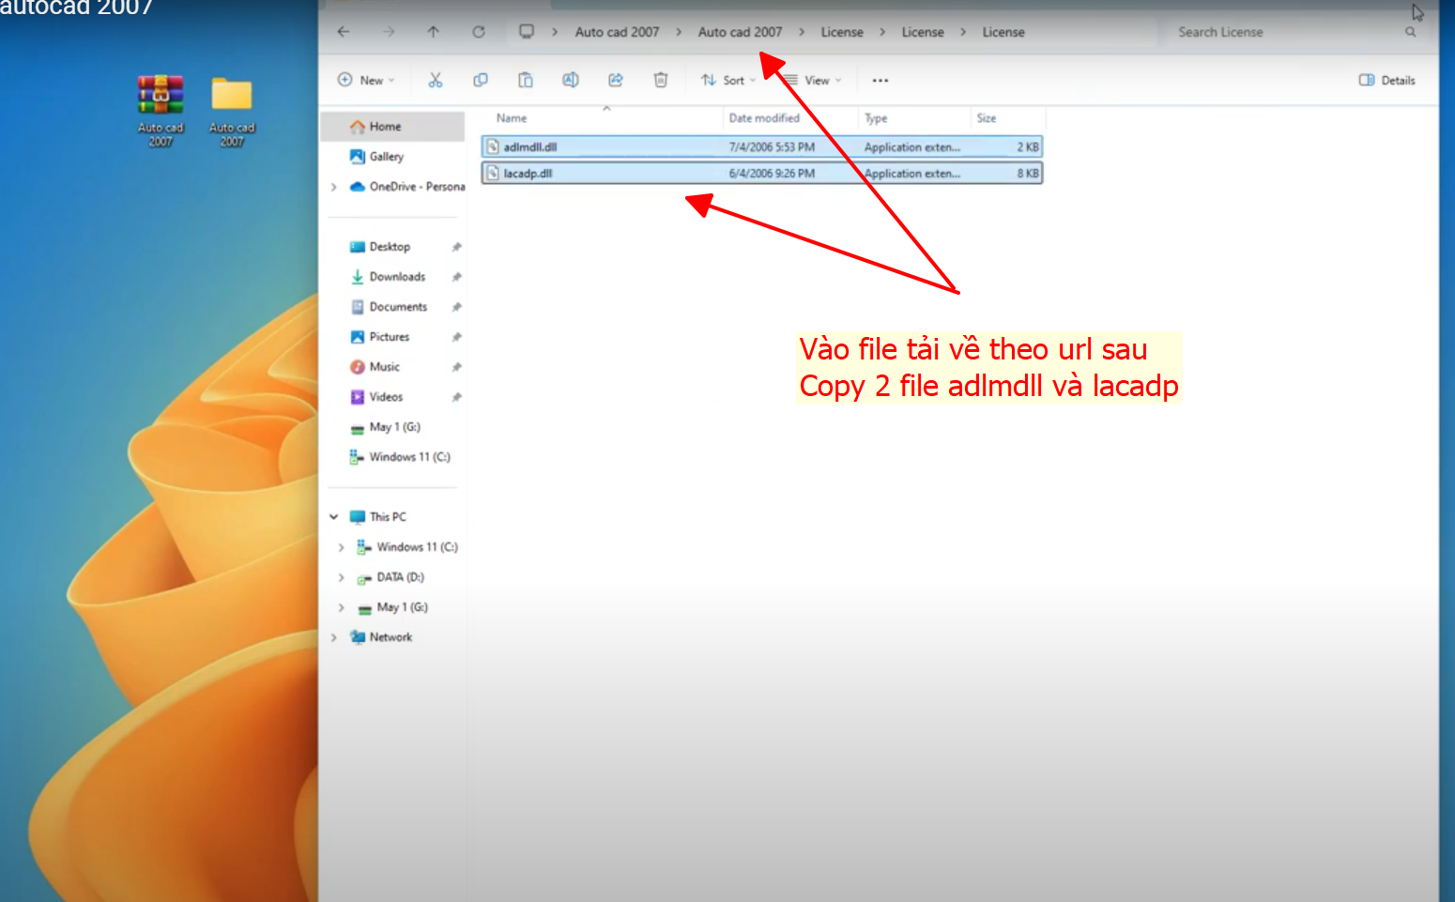Expand the OneDrive - Personal node
The height and width of the screenshot is (902, 1455).
[334, 187]
